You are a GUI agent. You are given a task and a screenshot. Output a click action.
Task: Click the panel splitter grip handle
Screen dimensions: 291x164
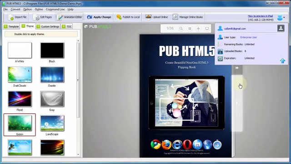click(x=78, y=80)
